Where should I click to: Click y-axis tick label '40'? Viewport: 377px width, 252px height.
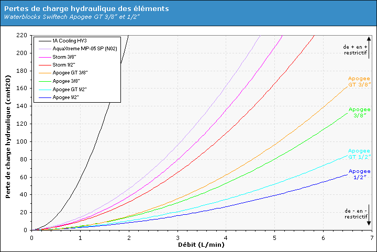coord(24,194)
